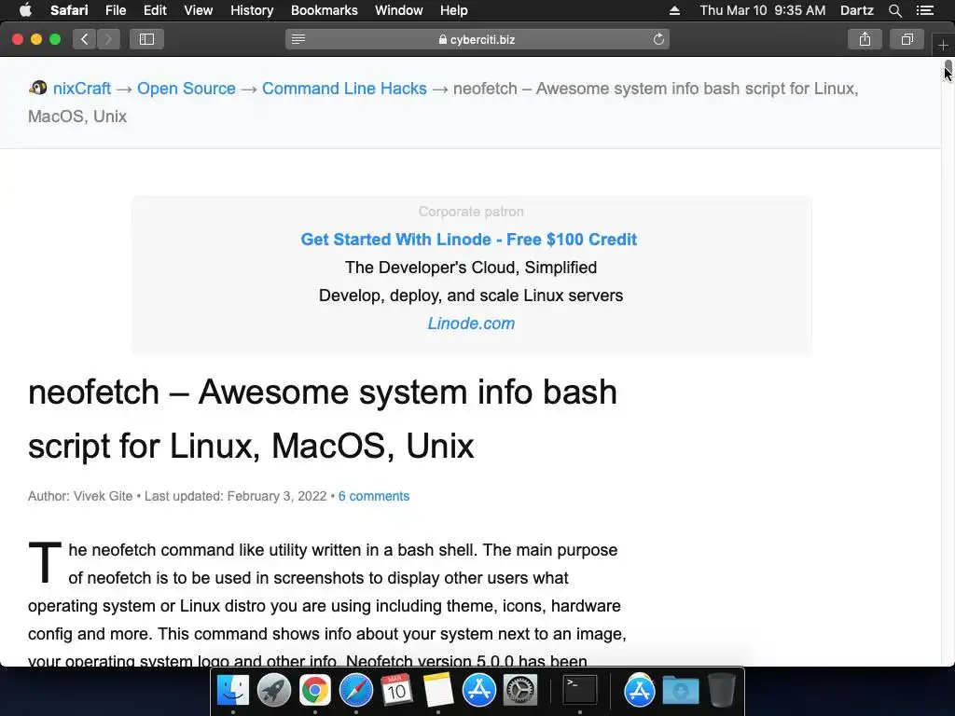Open Downloads folder in Dock
This screenshot has height=716, width=955.
pyautogui.click(x=680, y=691)
